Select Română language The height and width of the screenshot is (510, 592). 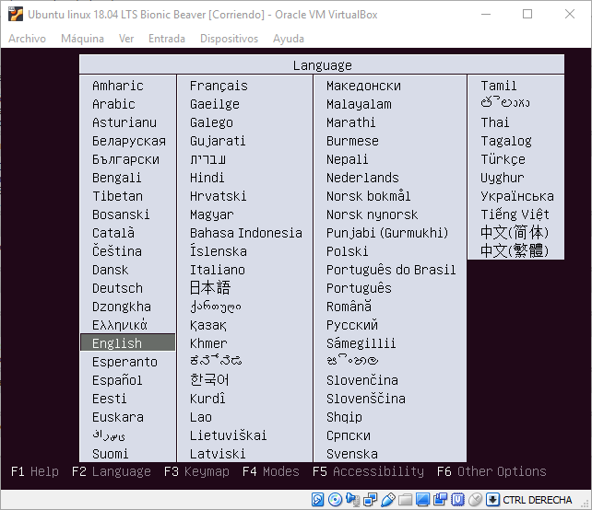(x=349, y=306)
